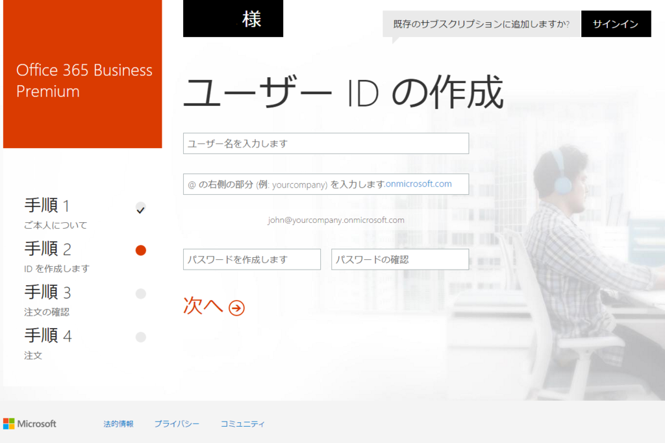This screenshot has height=443, width=665.
Task: Click the サインイン button
Action: 616,24
